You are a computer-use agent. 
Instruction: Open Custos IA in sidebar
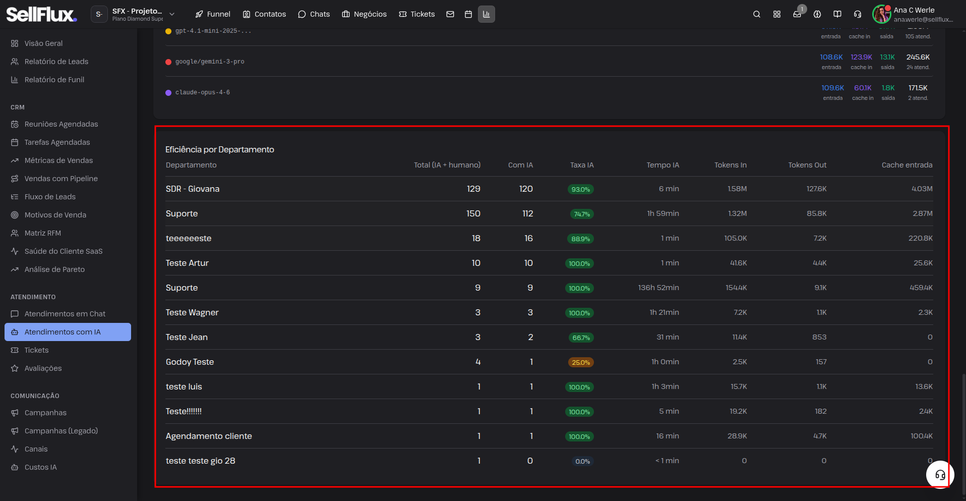pyautogui.click(x=68, y=467)
